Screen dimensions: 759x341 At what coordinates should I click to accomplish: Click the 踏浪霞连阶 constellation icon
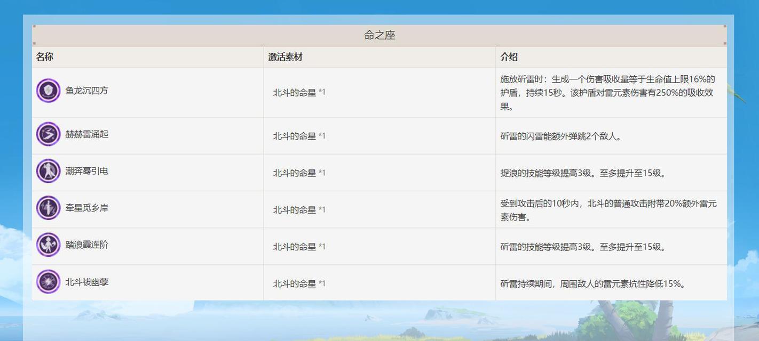48,245
